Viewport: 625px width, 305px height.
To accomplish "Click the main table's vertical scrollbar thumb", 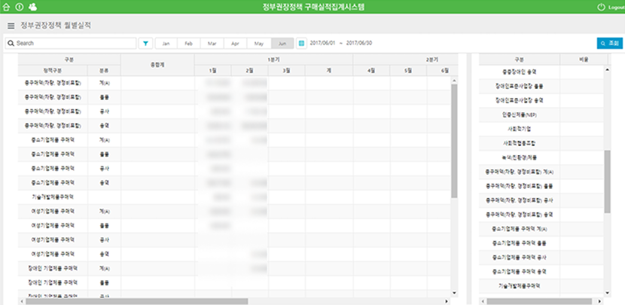I will pyautogui.click(x=454, y=141).
